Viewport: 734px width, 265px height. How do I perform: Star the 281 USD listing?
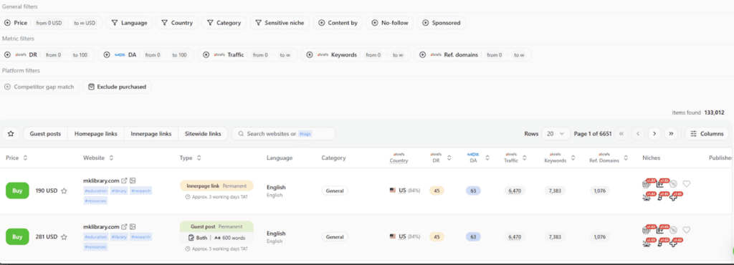pos(64,237)
